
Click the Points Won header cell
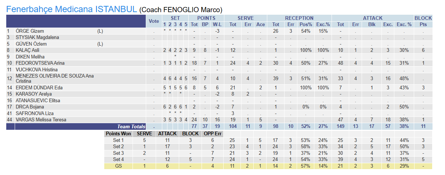pos(118,133)
